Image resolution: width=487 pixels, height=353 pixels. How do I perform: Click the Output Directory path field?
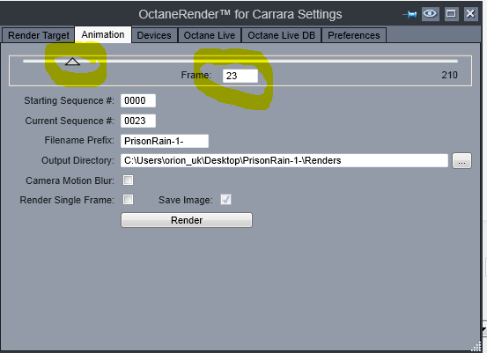point(284,160)
